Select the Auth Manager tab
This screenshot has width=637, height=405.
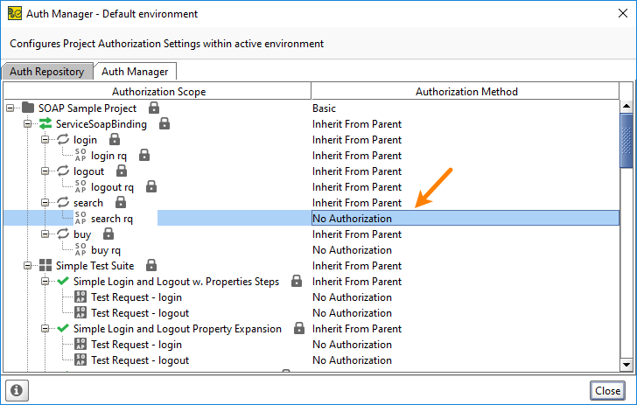[135, 72]
